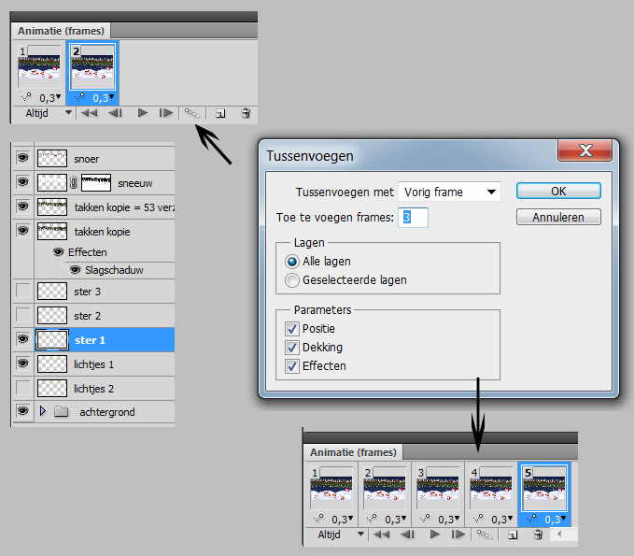Image resolution: width=634 pixels, height=556 pixels.
Task: Select Alle lagen radio button
Action: pos(292,262)
